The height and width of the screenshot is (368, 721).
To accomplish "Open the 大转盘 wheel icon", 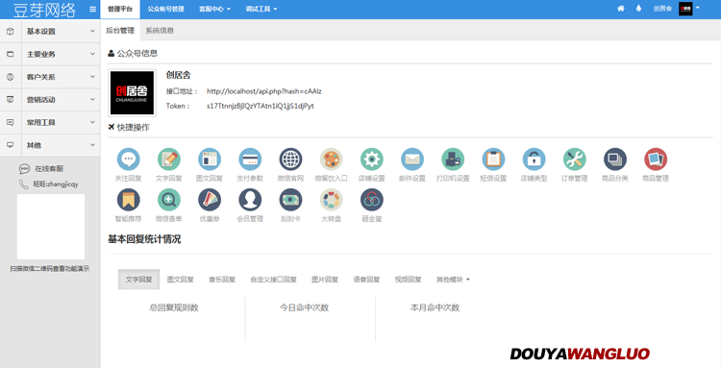I will [x=331, y=200].
